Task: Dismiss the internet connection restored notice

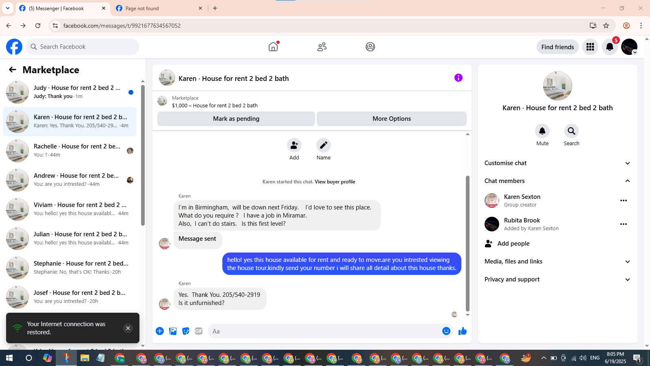Action: [x=128, y=328]
